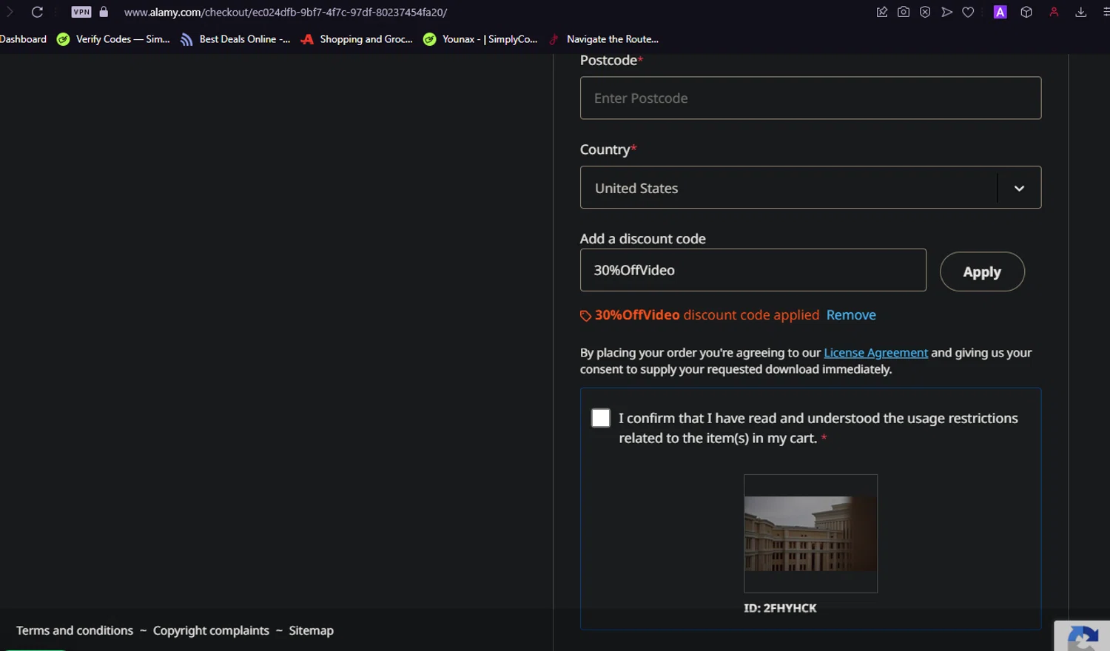
Task: Open Terms and conditions footer link
Action: [x=75, y=630]
